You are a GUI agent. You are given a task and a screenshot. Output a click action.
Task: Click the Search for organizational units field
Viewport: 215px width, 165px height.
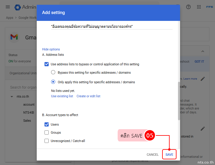[x=23, y=87]
